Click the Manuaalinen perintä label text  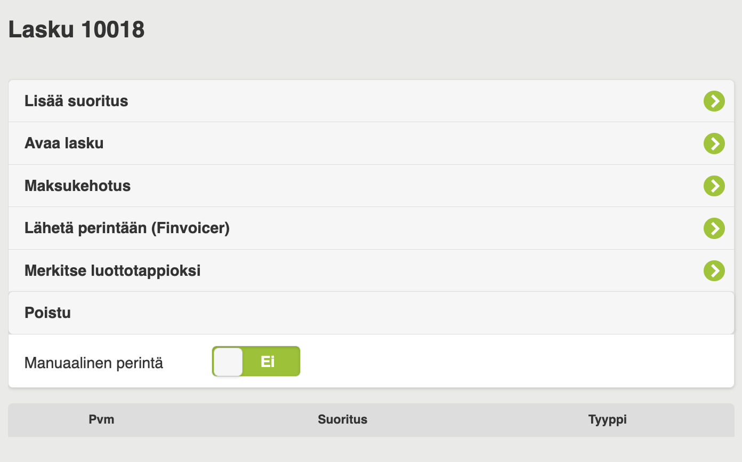(94, 363)
